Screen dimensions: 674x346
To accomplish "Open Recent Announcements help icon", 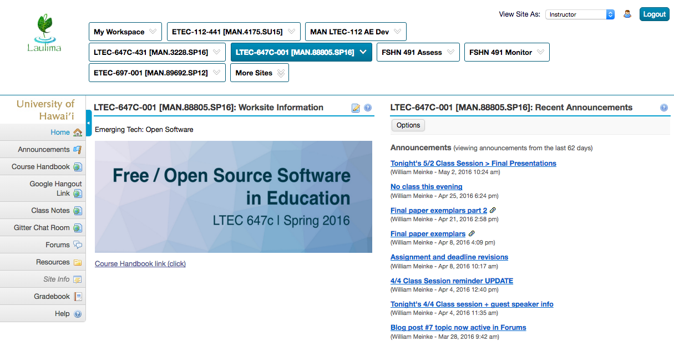I will tap(663, 108).
